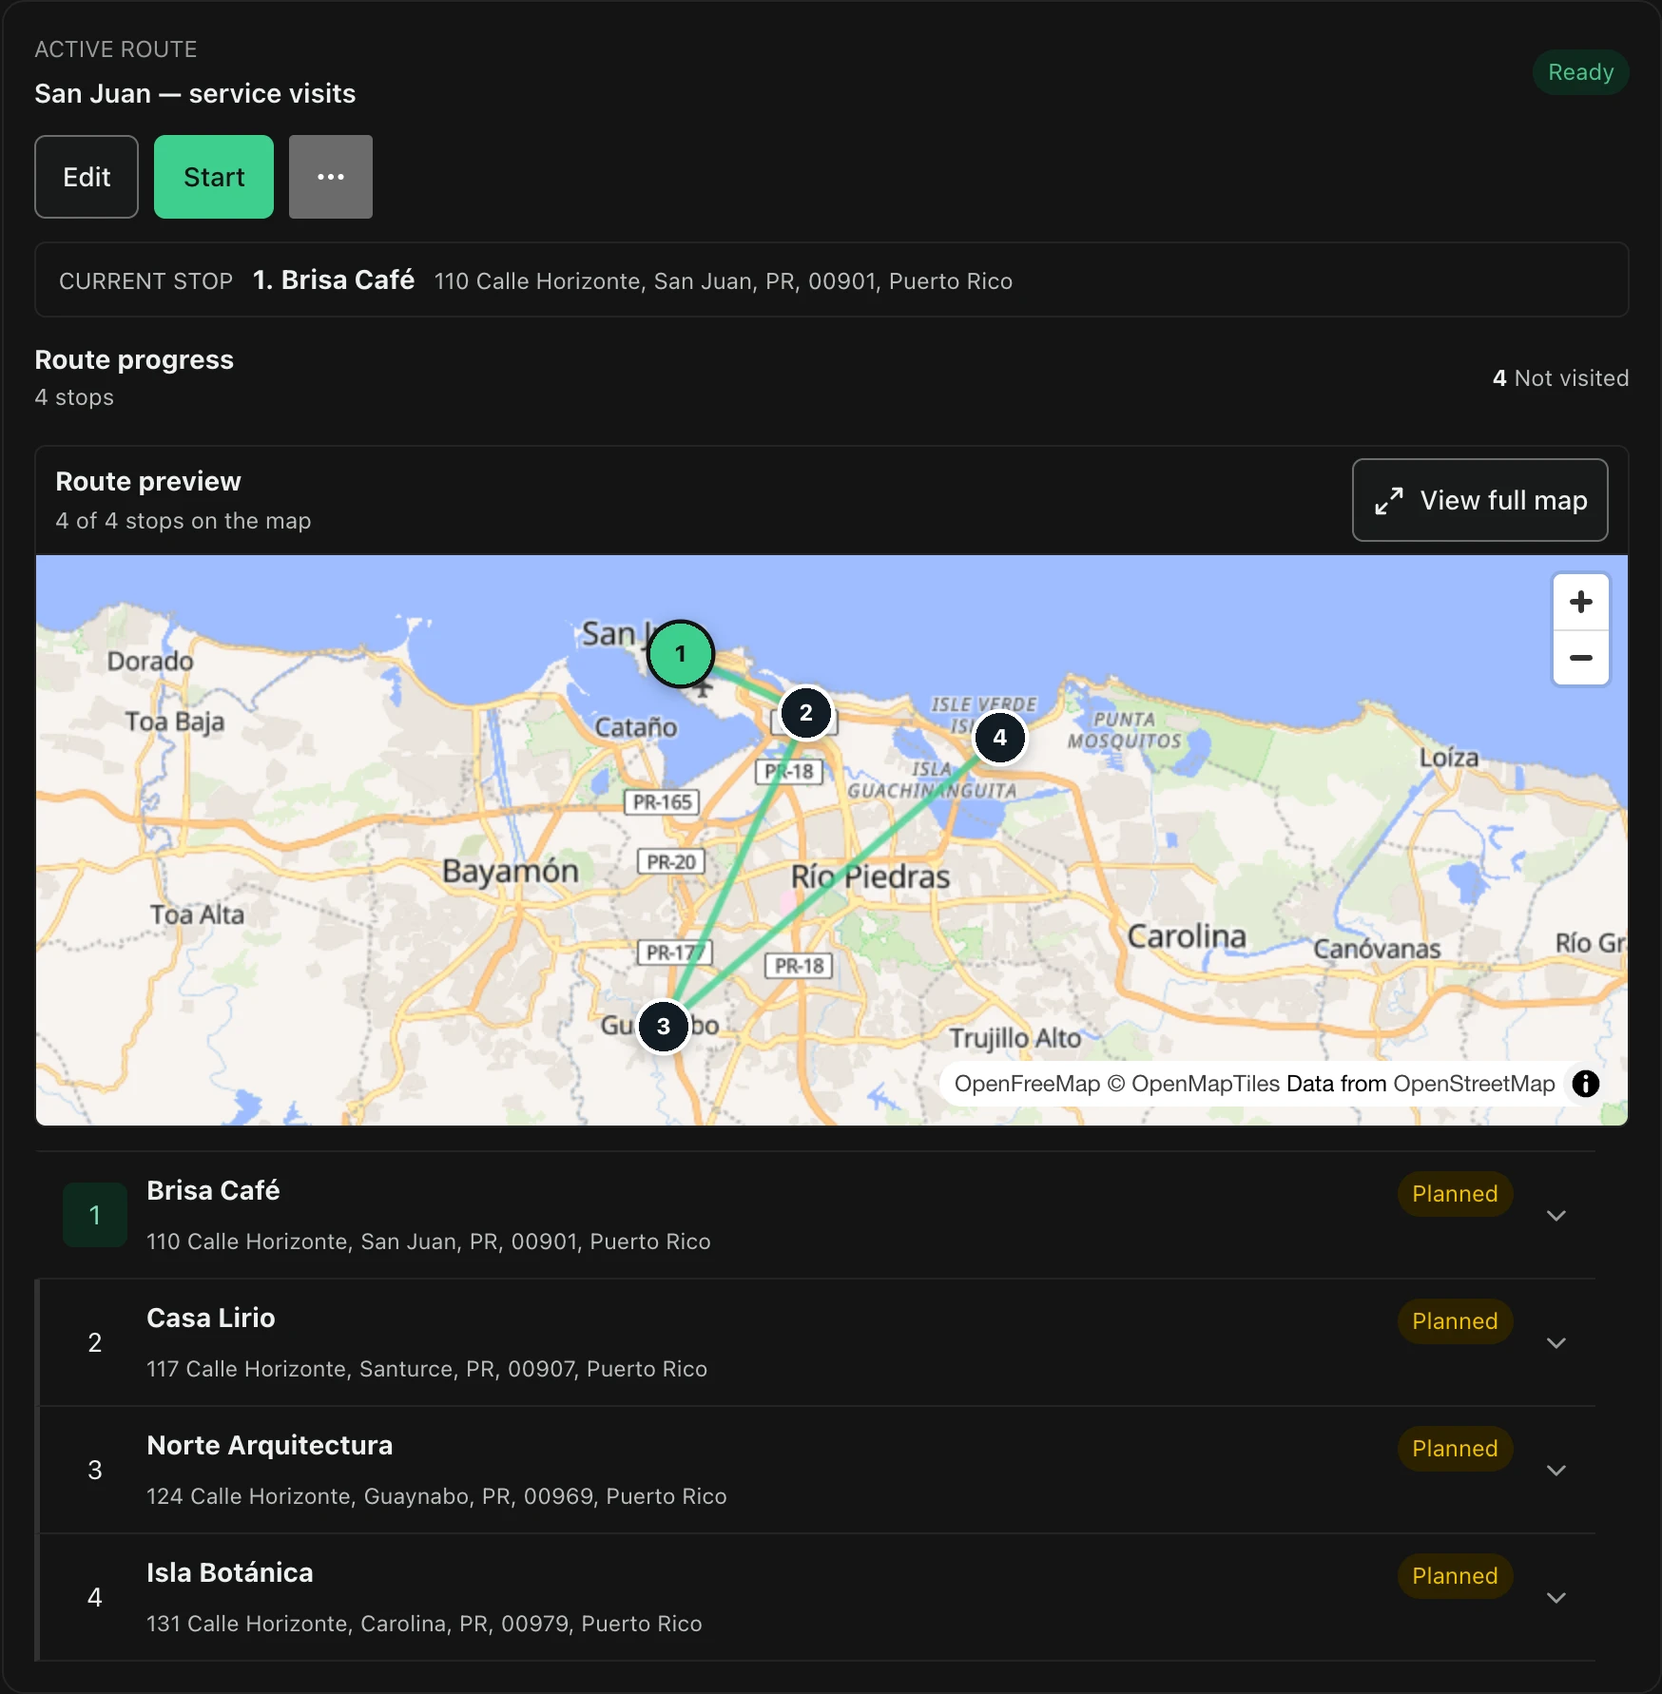Select map marker for stop 4
Image resolution: width=1662 pixels, height=1694 pixels.
pos(999,738)
